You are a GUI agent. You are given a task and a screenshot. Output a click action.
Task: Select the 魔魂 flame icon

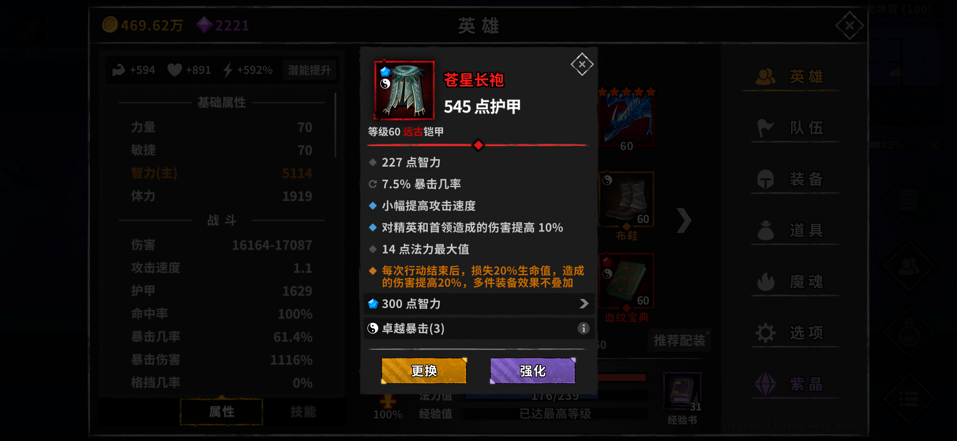click(765, 281)
